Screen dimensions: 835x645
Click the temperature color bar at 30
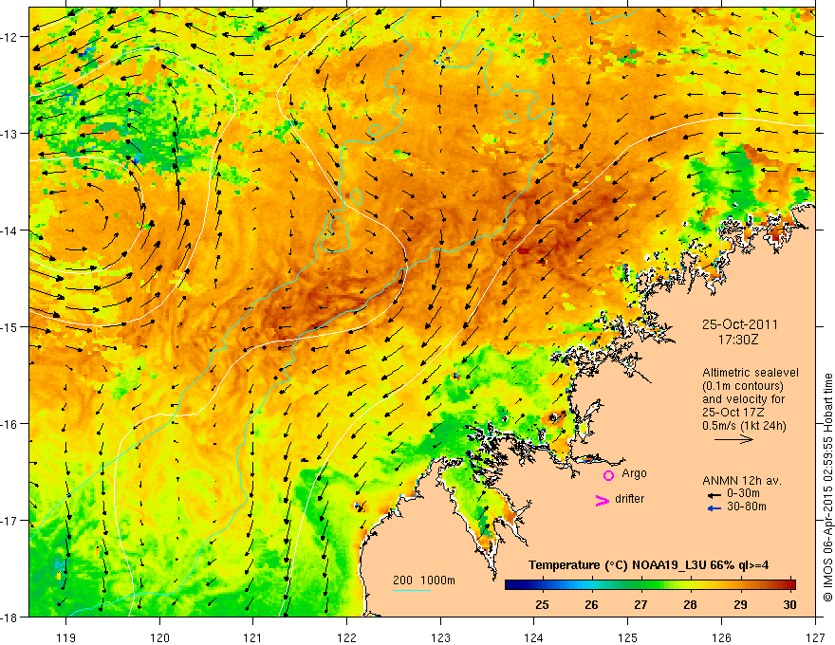(790, 585)
